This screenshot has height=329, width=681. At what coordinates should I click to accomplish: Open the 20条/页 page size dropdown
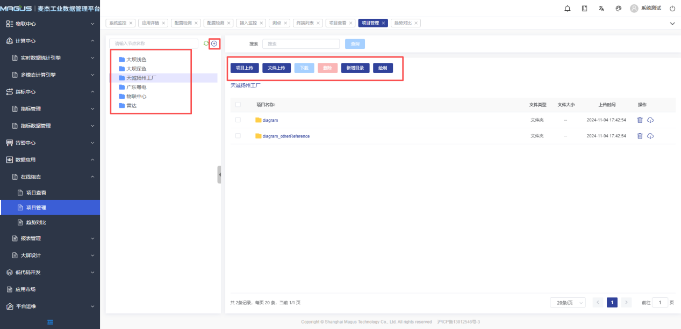coord(567,303)
